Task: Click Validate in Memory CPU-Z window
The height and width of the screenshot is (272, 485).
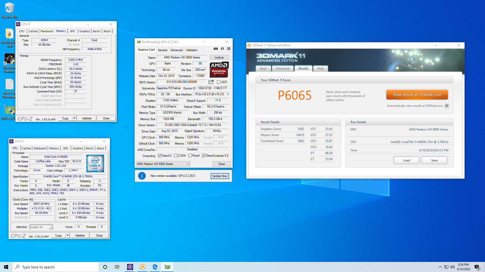Action: pyautogui.click(x=87, y=118)
